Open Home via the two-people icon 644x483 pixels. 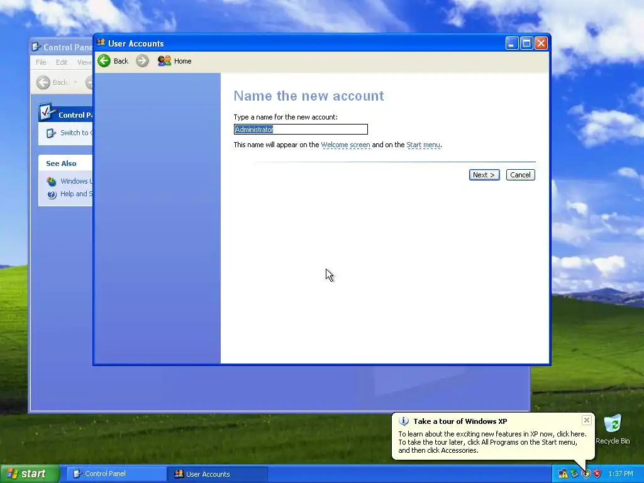[164, 61]
